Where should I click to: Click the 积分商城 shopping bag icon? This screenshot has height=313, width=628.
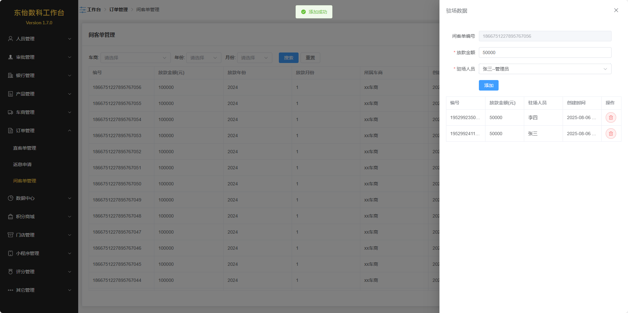11,217
